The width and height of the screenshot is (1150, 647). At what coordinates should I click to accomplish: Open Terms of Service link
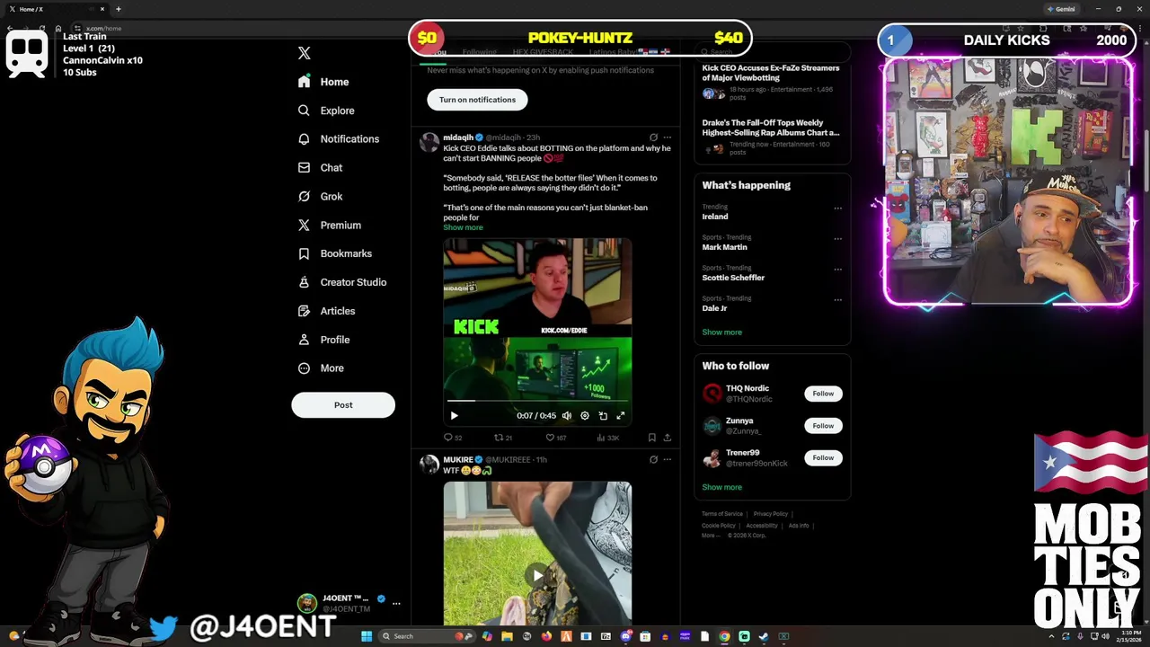(x=722, y=514)
